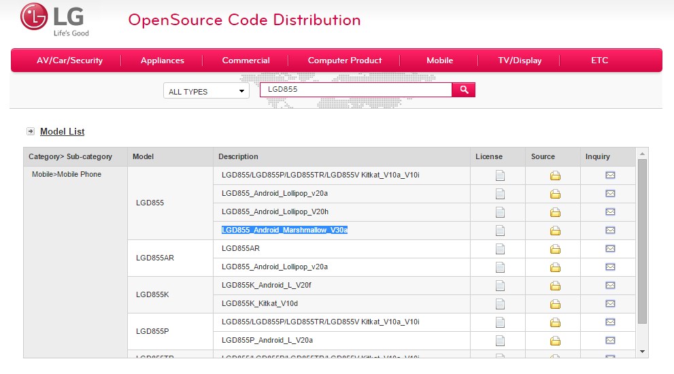Click the model list scrollbar up arrow
This screenshot has height=374, width=674.
pyautogui.click(x=642, y=154)
